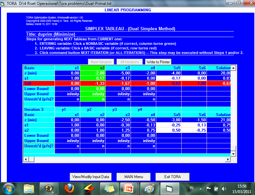
Task: Click the Write to Printer button
Action: (158, 62)
